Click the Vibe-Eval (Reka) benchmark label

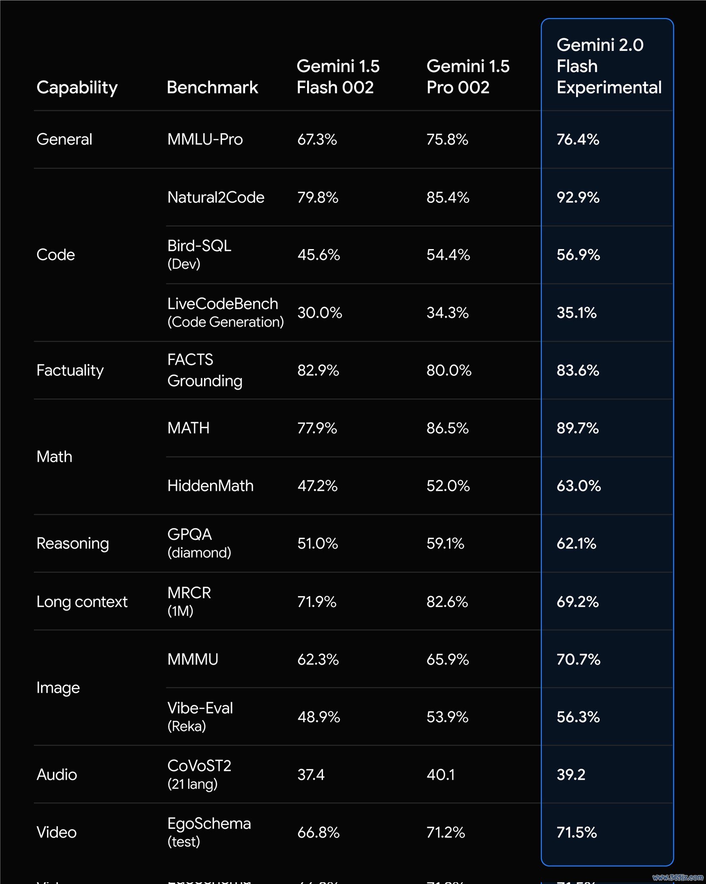[200, 717]
